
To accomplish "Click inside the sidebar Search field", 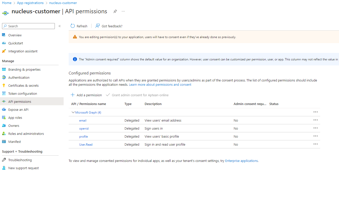I will click(x=28, y=26).
